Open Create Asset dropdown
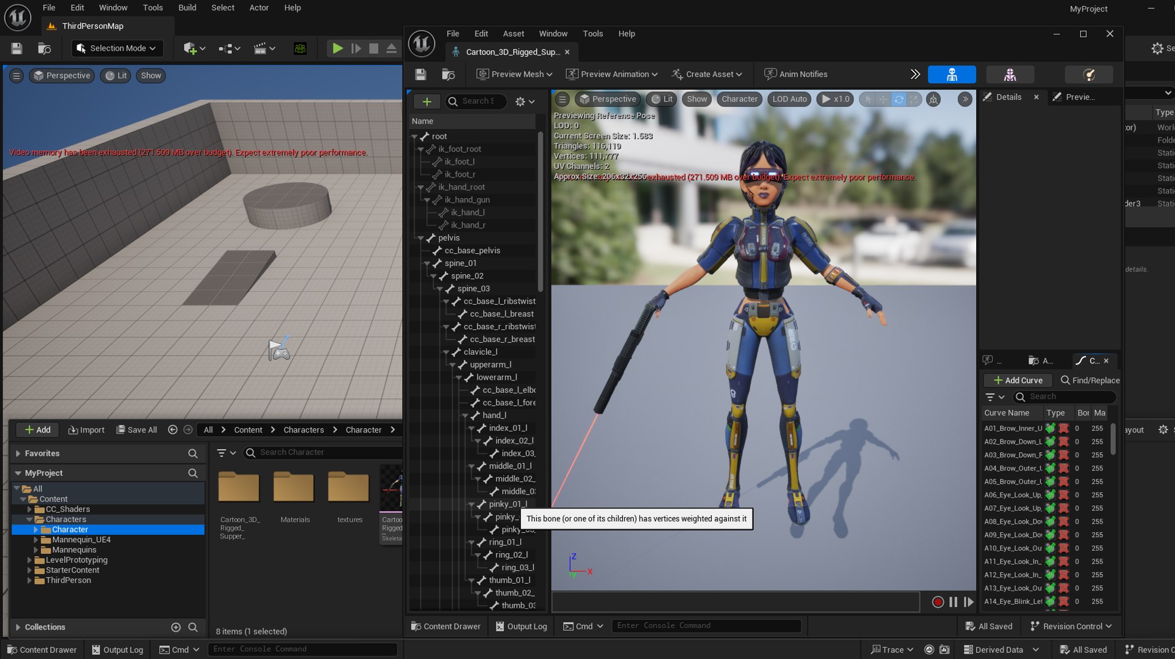 coord(707,74)
